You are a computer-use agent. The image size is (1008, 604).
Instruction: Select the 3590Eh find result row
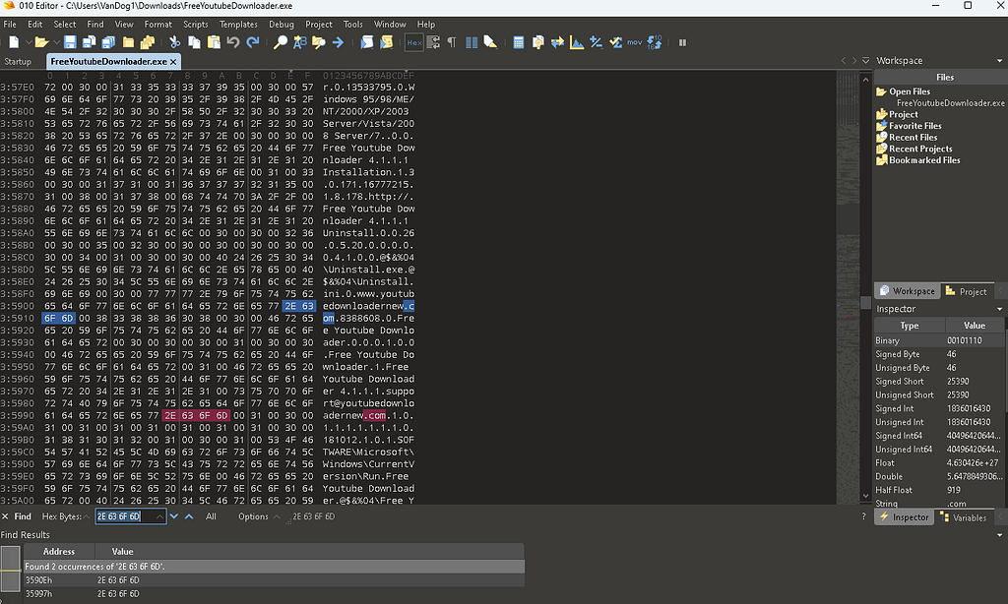tap(274, 580)
